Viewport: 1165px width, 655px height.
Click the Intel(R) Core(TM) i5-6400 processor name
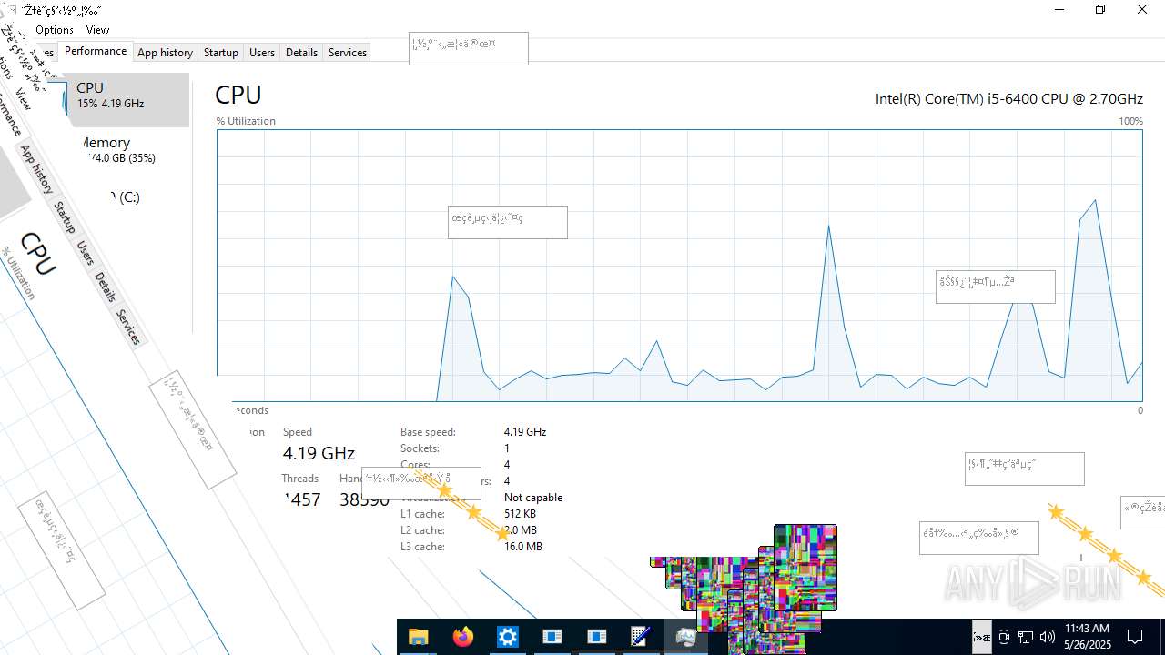pyautogui.click(x=1009, y=98)
